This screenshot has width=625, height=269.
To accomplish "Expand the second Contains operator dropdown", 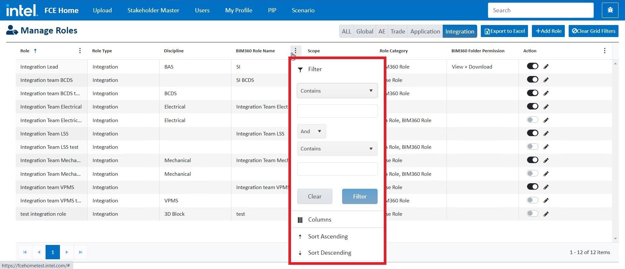I will point(337,149).
